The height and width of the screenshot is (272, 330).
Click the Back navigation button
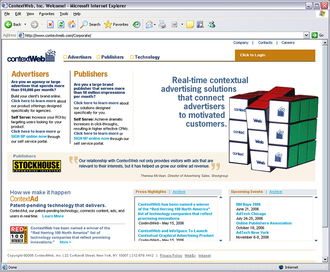click(13, 24)
